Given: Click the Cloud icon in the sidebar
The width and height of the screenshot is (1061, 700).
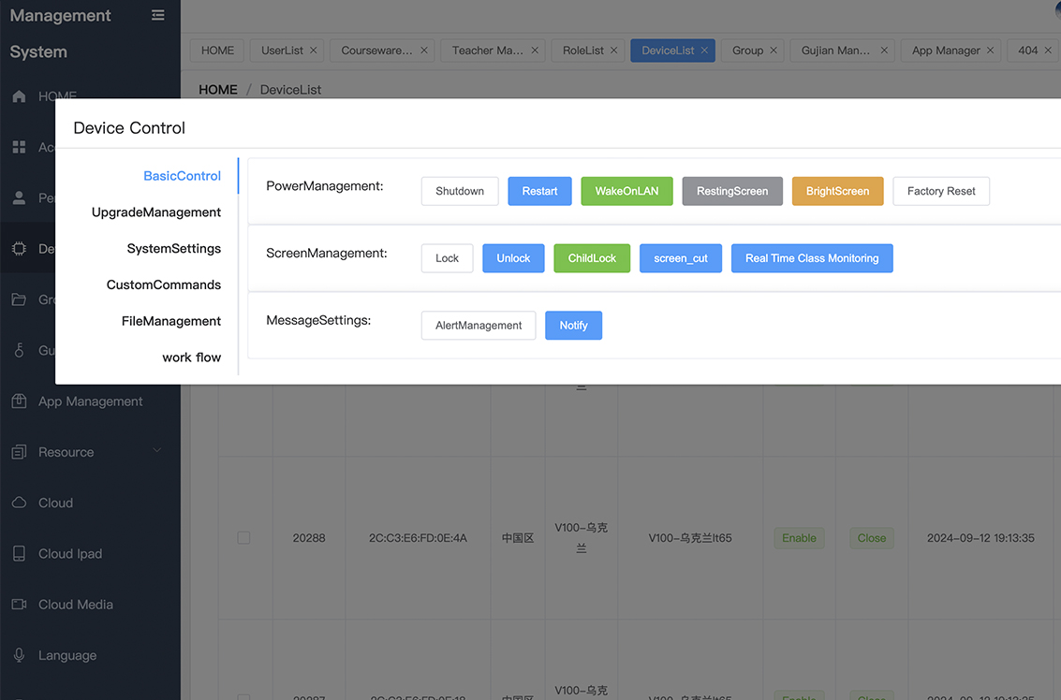Looking at the screenshot, I should 19,503.
